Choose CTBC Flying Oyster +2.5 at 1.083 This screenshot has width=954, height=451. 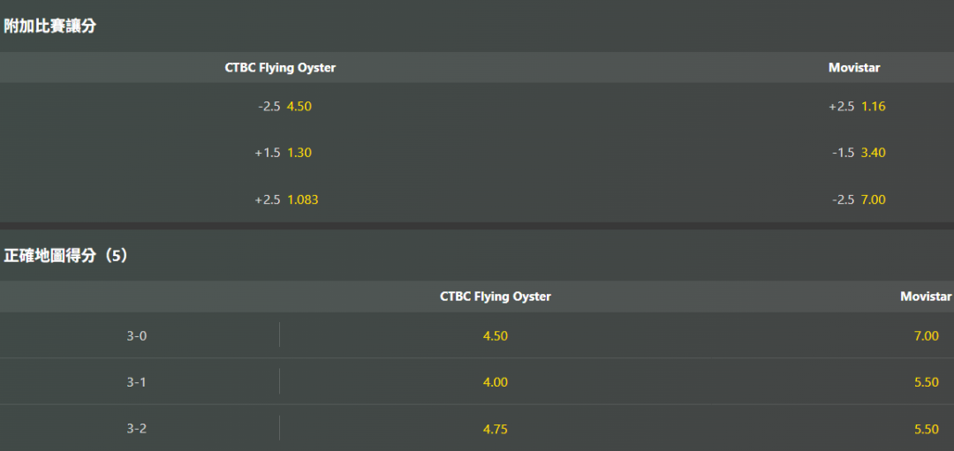pos(286,199)
